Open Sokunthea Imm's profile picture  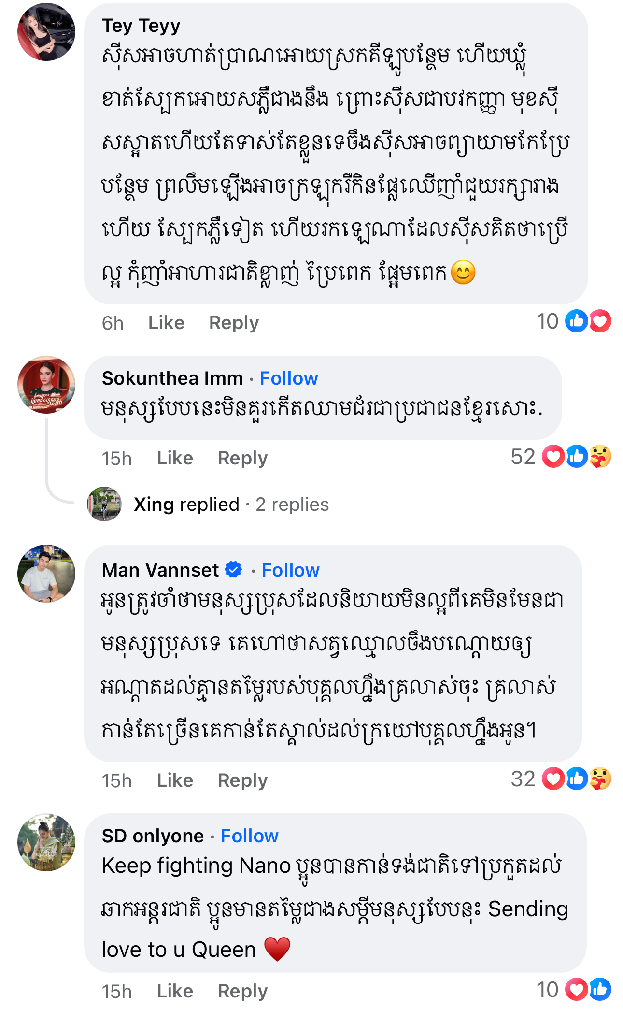tap(46, 385)
